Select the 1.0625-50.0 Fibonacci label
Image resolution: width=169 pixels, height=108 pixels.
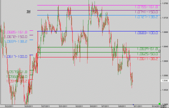pos(147,54)
